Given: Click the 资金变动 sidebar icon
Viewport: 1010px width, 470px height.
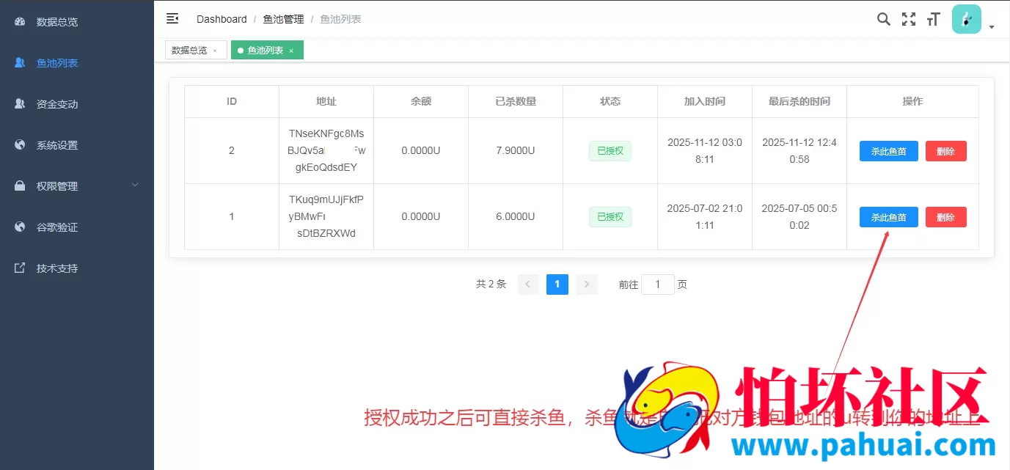Looking at the screenshot, I should point(20,104).
